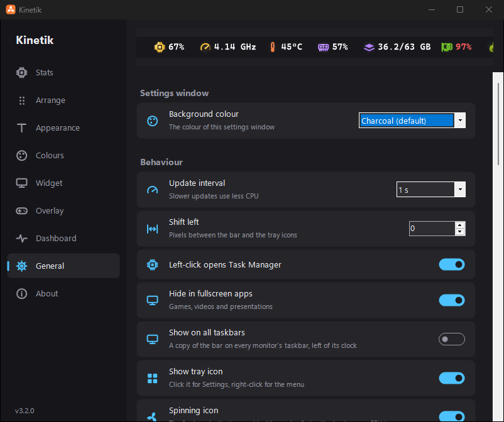Click the Appearance text T icon
This screenshot has height=422, width=504.
click(21, 128)
